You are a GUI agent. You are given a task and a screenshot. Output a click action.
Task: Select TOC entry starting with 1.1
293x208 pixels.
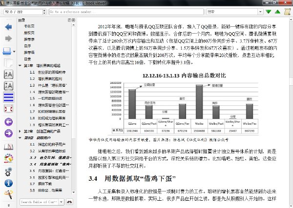[47, 72]
